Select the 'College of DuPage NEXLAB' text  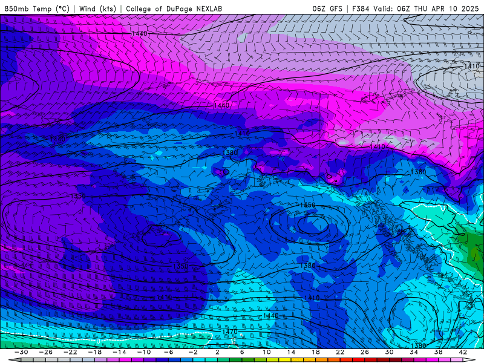174,8
